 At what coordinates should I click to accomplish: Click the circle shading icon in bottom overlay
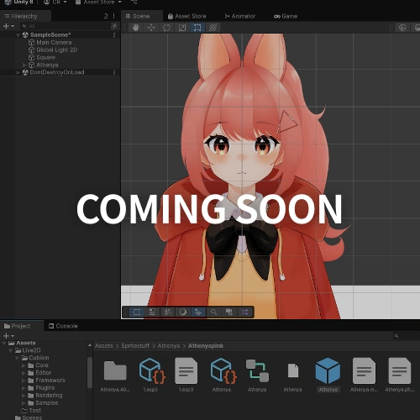pyautogui.click(x=183, y=312)
